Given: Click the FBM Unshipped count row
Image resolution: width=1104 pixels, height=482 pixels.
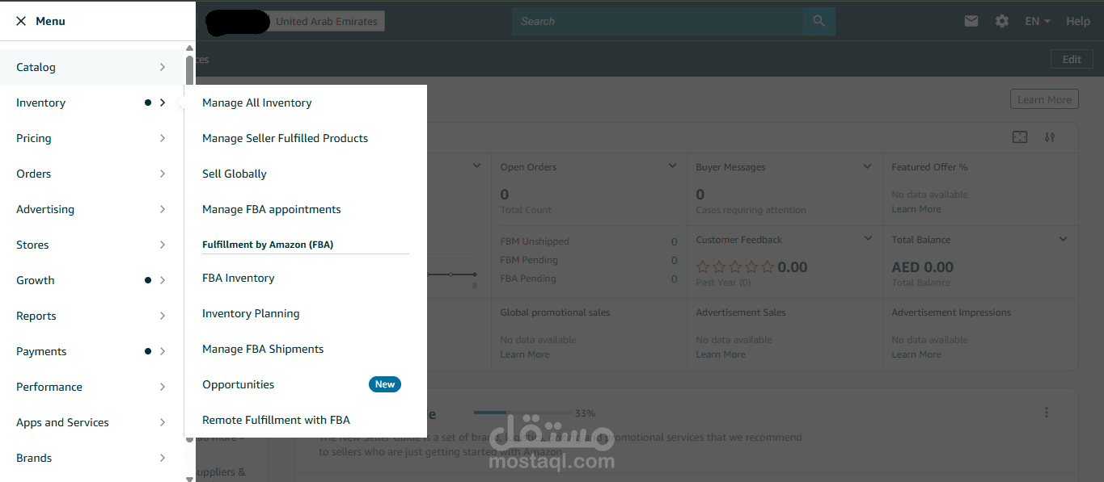Looking at the screenshot, I should (589, 241).
